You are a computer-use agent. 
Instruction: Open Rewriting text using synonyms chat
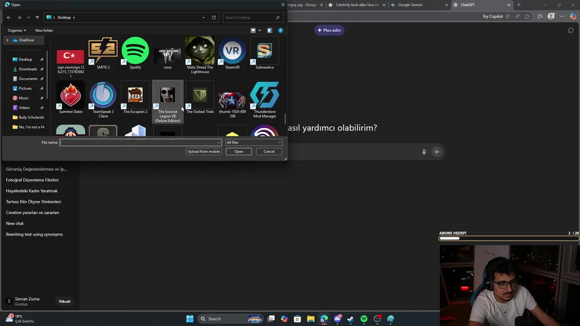pos(34,234)
